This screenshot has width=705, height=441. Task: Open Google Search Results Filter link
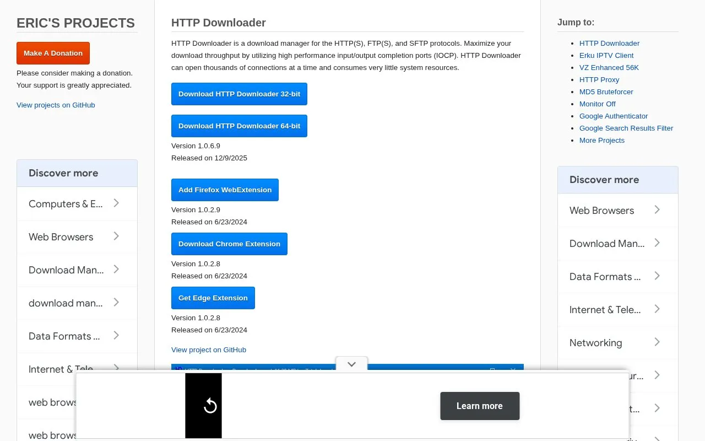[x=626, y=128]
